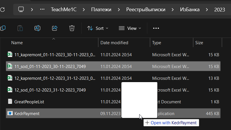The height and width of the screenshot is (130, 231).
Task: Click Excel icon of 11_sod file
Action: (x=10, y=66)
